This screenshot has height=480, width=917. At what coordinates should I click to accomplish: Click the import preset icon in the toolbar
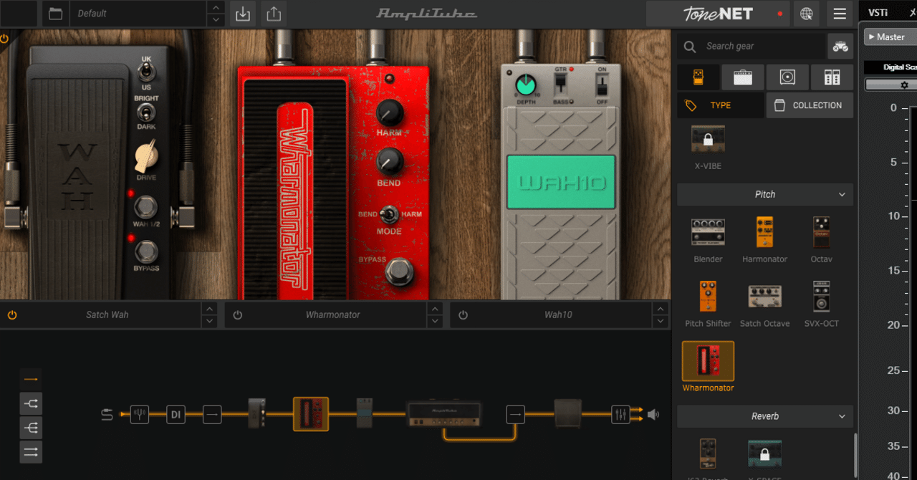242,13
